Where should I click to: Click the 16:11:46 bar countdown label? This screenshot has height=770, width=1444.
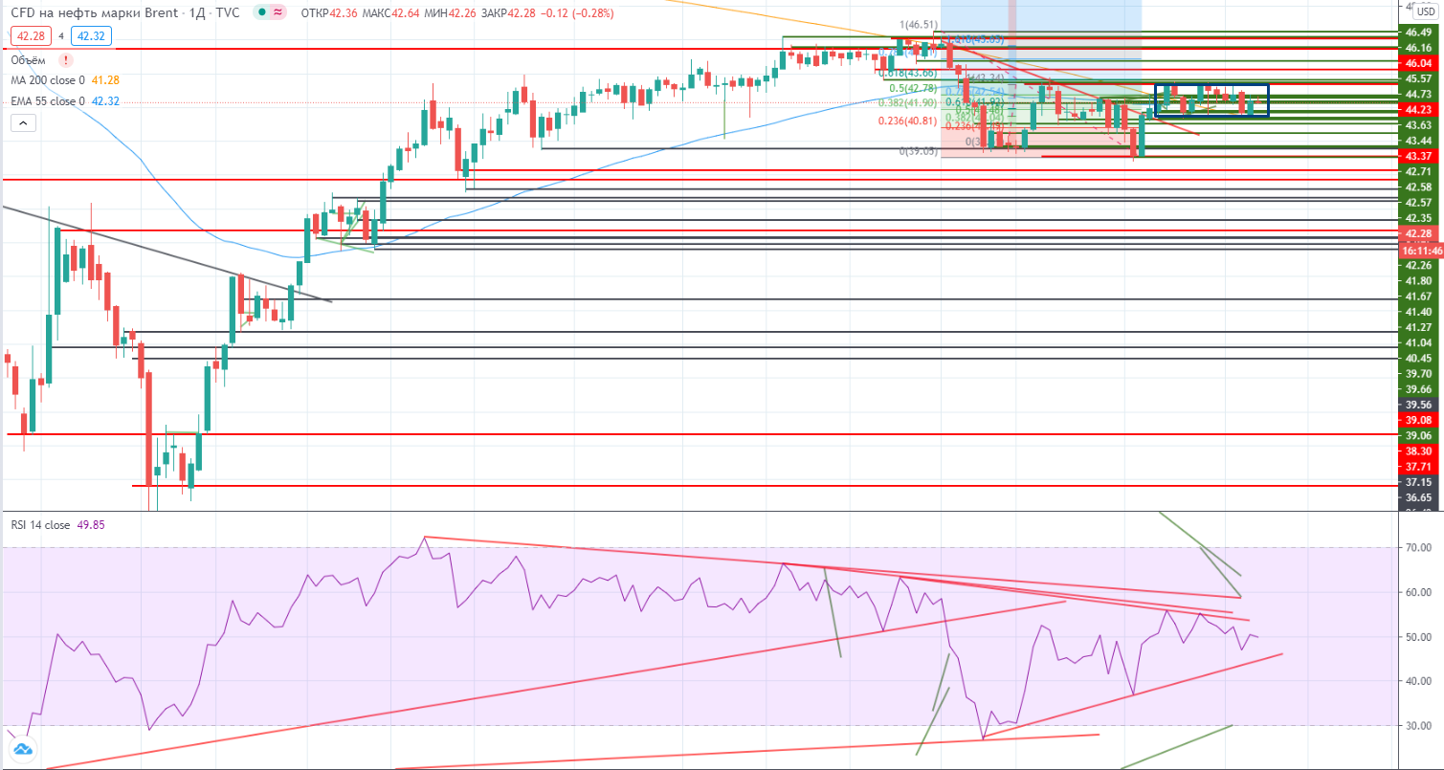[1420, 250]
